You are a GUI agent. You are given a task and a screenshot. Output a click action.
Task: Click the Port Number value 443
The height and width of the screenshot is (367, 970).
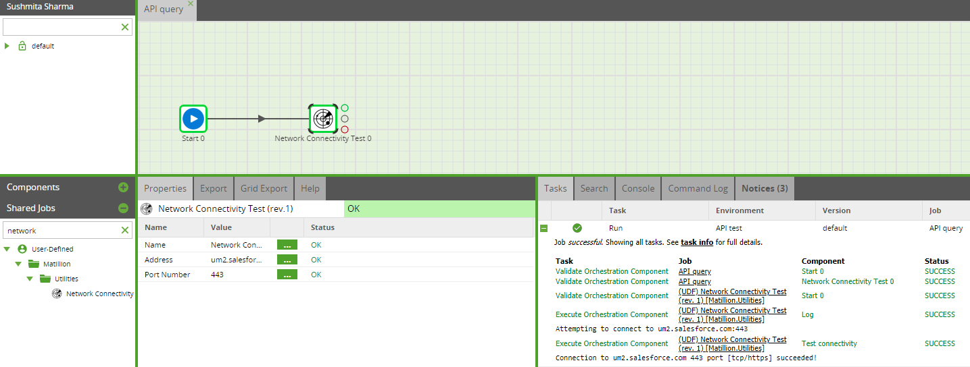click(218, 275)
